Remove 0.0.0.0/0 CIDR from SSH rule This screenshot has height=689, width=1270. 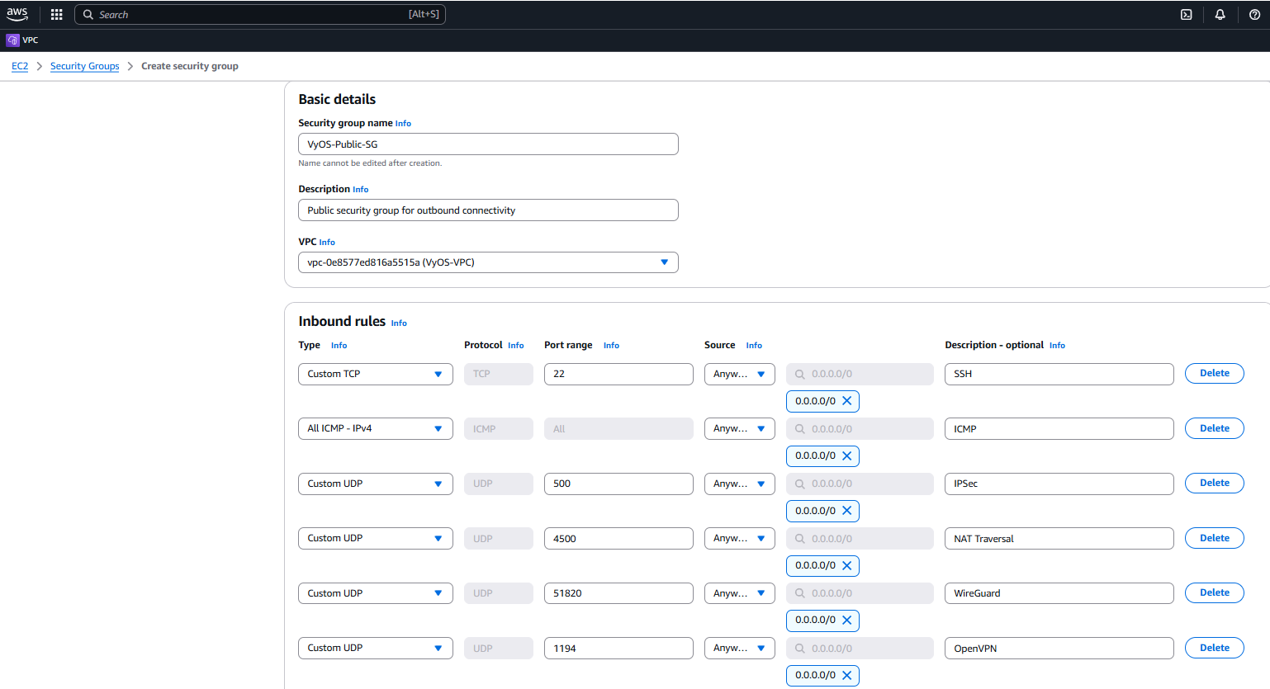click(846, 401)
